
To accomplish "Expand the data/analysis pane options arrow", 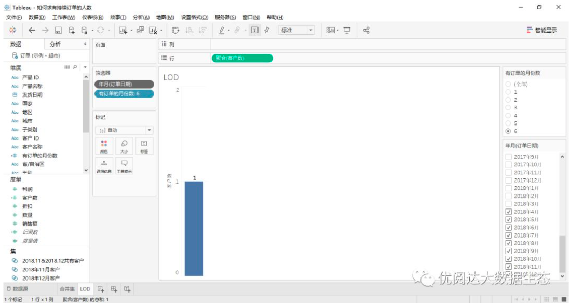I will tap(85, 44).
